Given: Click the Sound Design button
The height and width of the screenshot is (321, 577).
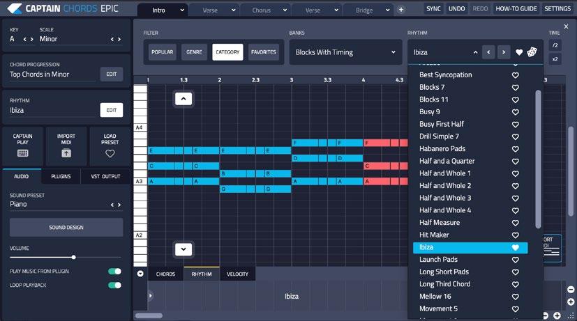Looking at the screenshot, I should (66, 227).
